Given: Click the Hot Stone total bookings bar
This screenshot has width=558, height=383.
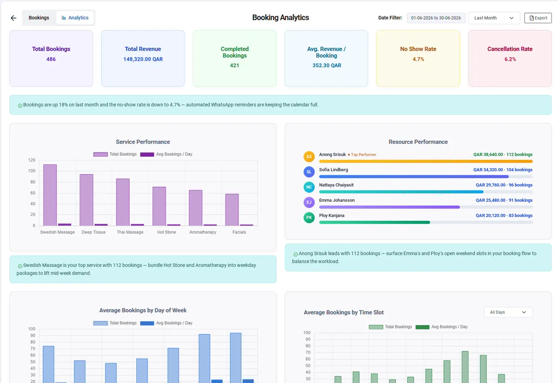Looking at the screenshot, I should pyautogui.click(x=159, y=206).
